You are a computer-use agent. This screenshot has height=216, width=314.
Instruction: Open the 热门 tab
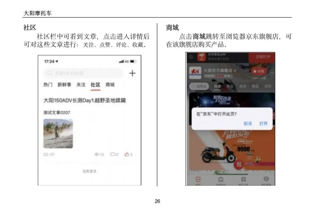(48, 84)
